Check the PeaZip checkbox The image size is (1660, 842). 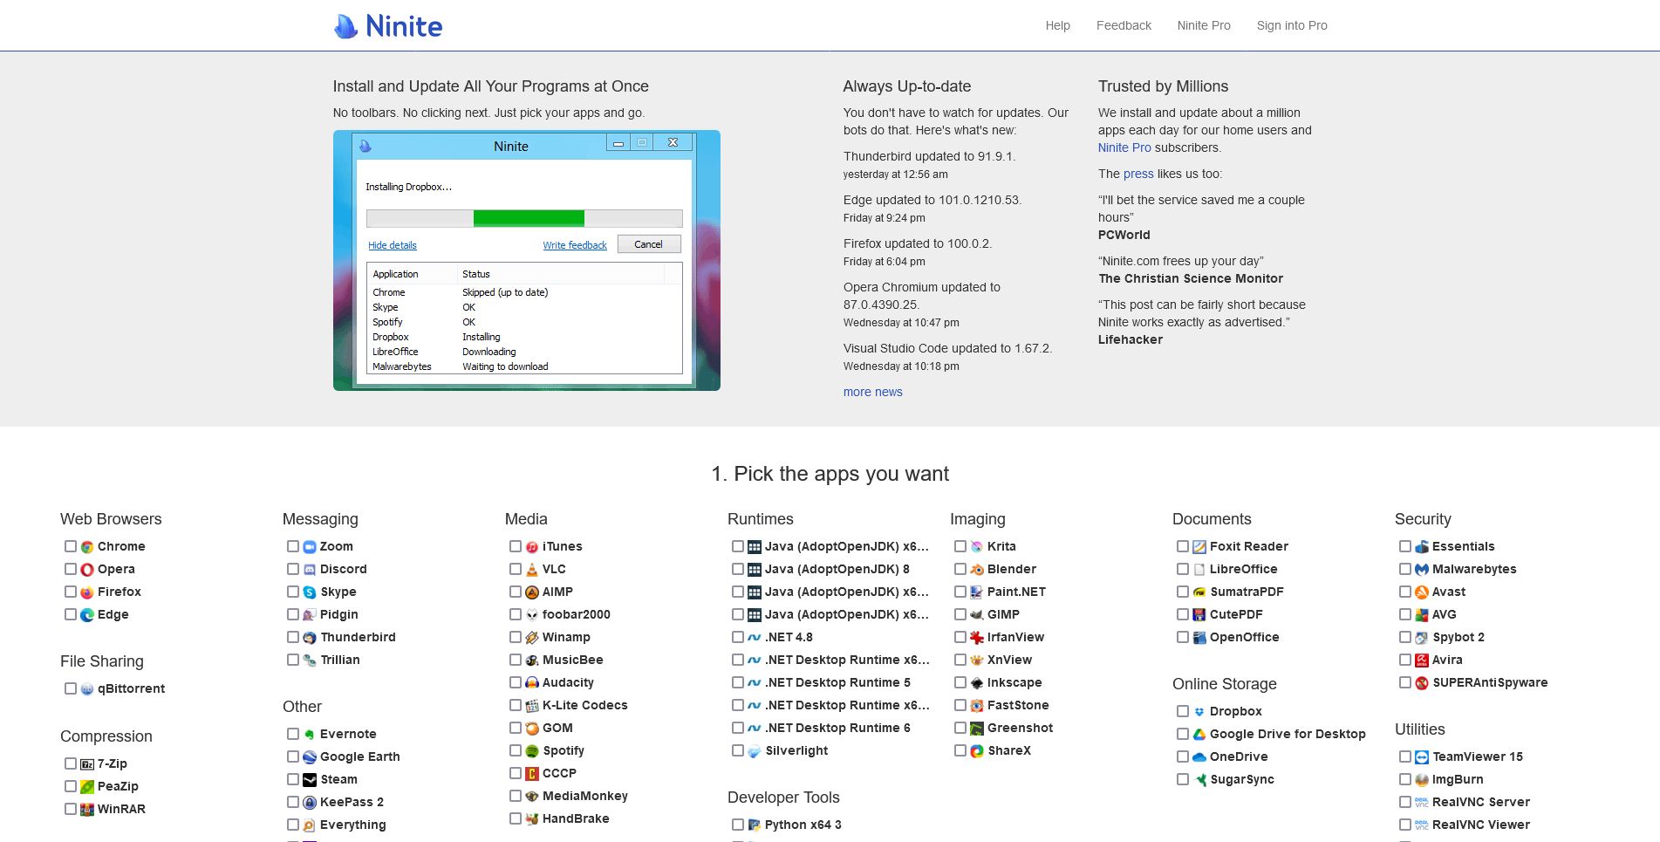point(71,786)
